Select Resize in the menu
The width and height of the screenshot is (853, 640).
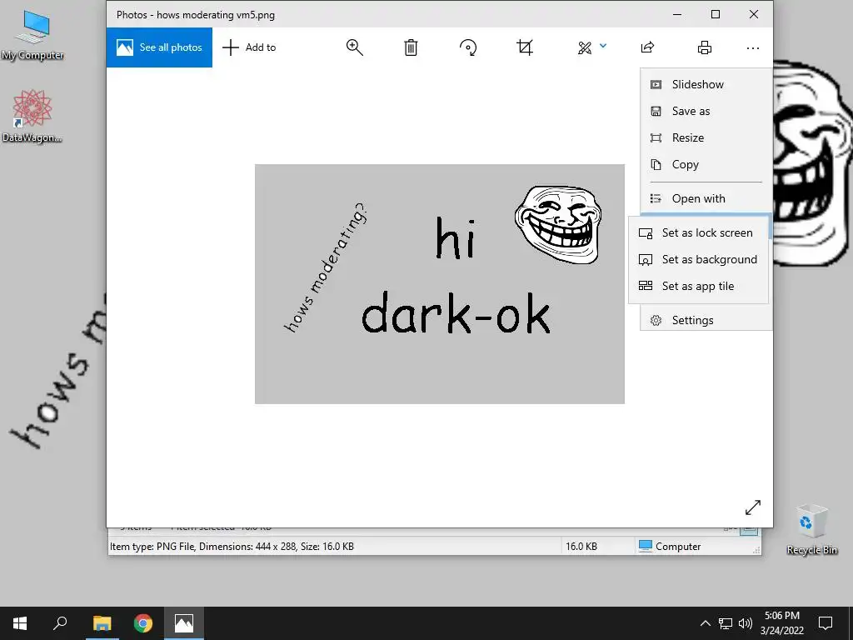pyautogui.click(x=706, y=137)
